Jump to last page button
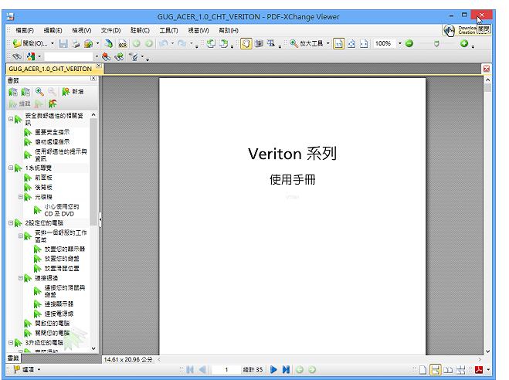The width and height of the screenshot is (509, 380). coord(286,370)
